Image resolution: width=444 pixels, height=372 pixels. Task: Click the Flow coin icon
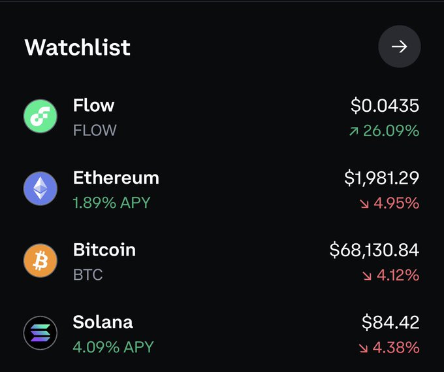pos(40,117)
